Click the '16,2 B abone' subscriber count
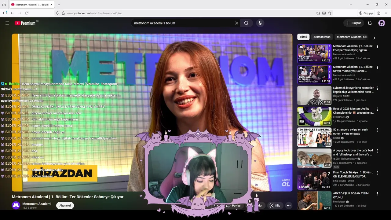391x220 pixels. [29, 208]
